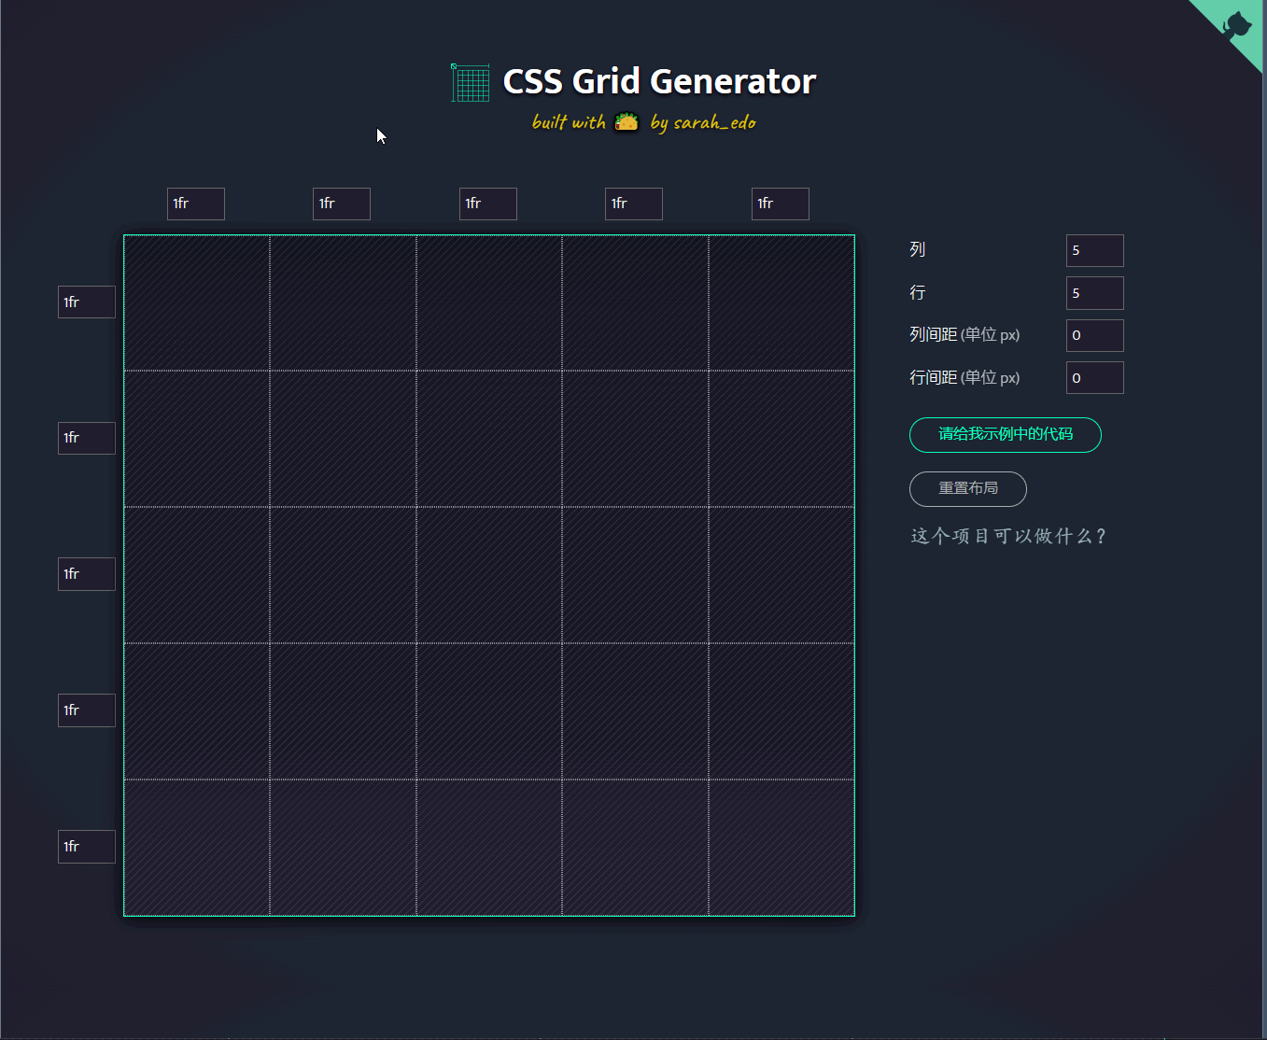Select grid cell at row 3, column 5
Viewport: 1267px width, 1040px height.
781,575
